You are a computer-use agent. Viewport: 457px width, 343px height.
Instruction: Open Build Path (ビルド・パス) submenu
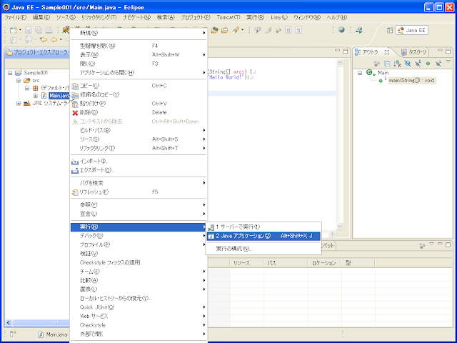click(x=139, y=130)
